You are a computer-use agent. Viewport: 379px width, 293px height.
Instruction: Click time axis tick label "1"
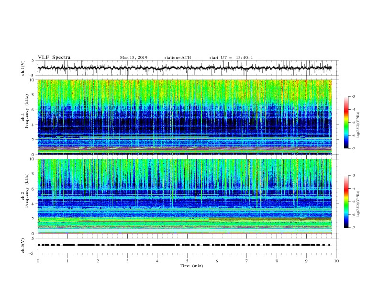tap(67, 261)
